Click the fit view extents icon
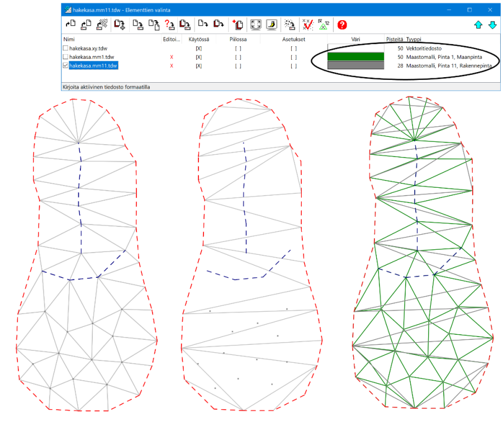The image size is (503, 422). [255, 25]
